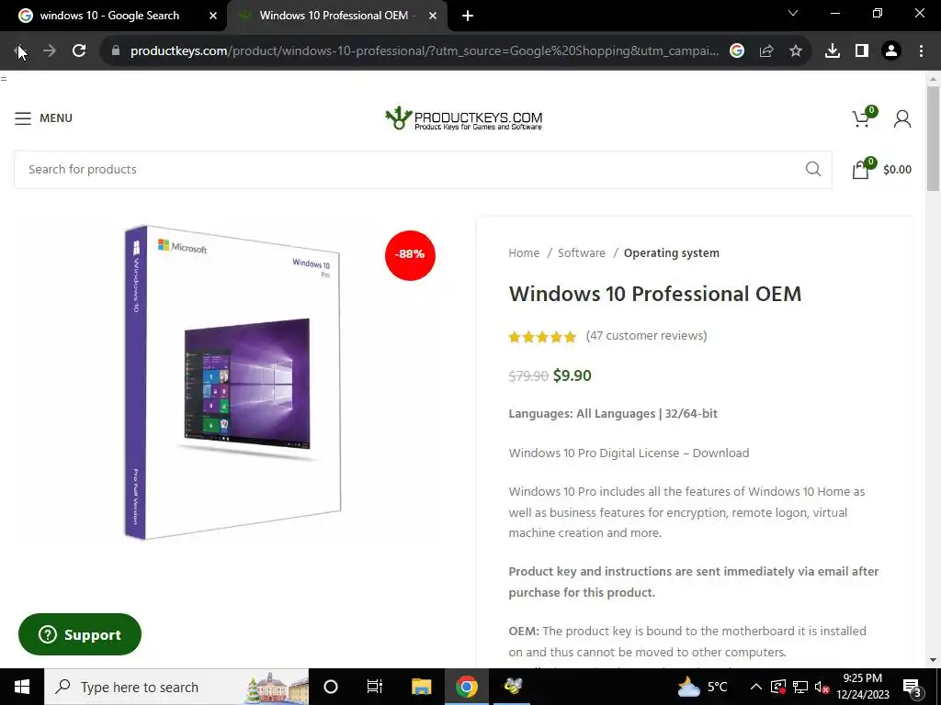941x705 pixels.
Task: Click the green Support button
Action: tap(80, 634)
